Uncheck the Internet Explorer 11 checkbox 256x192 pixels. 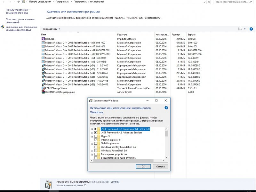coord(96,140)
